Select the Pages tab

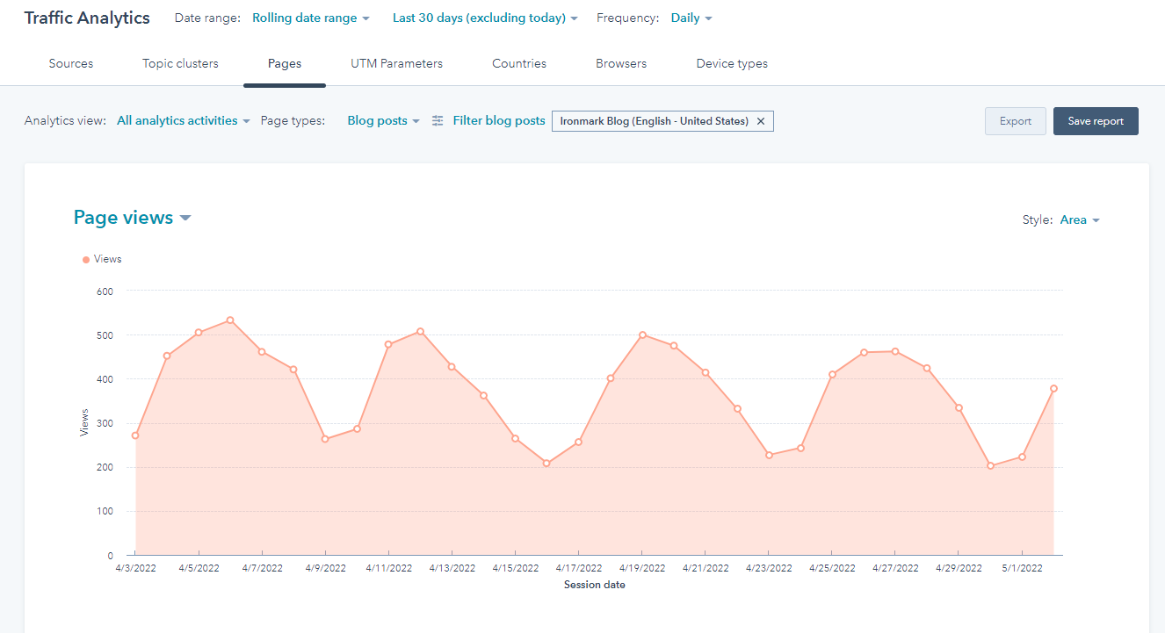click(285, 63)
